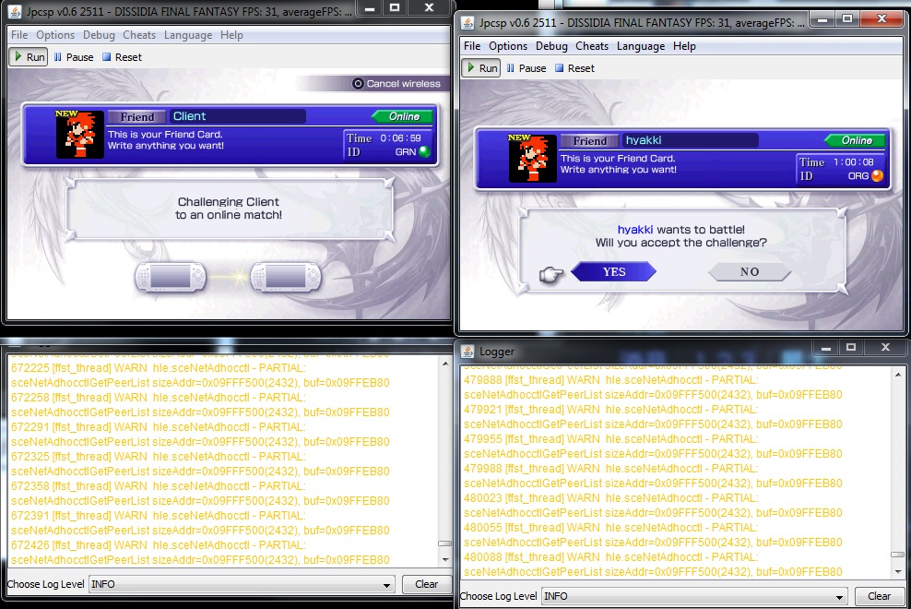
Task: Click right Logger scrollbar down arrow
Action: coord(898,571)
